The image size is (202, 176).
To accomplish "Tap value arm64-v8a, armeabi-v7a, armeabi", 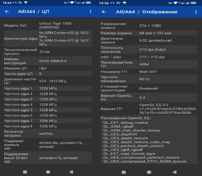I will pos(61,144).
